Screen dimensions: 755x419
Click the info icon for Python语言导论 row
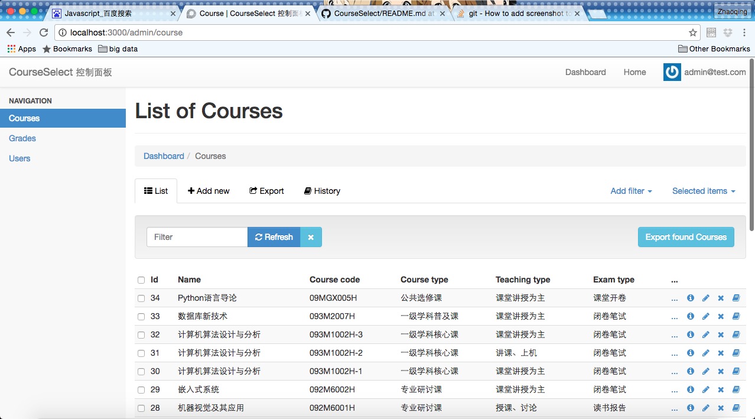pos(690,298)
